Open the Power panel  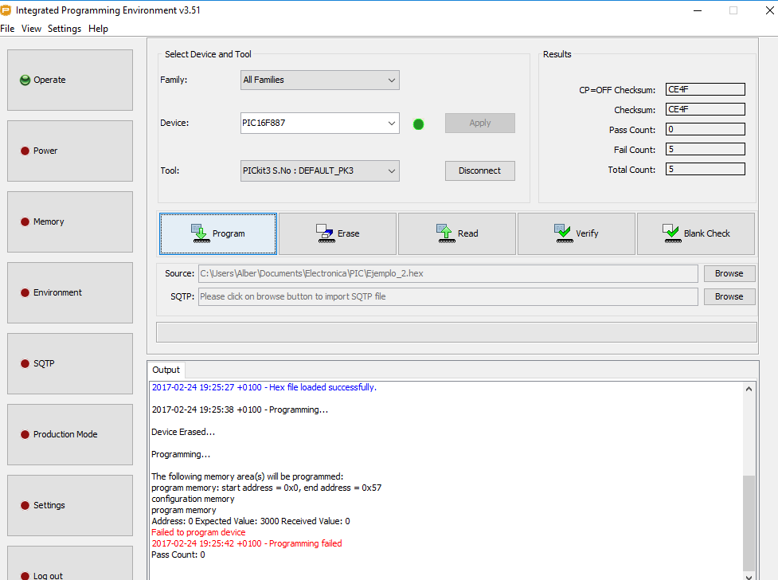click(x=70, y=151)
